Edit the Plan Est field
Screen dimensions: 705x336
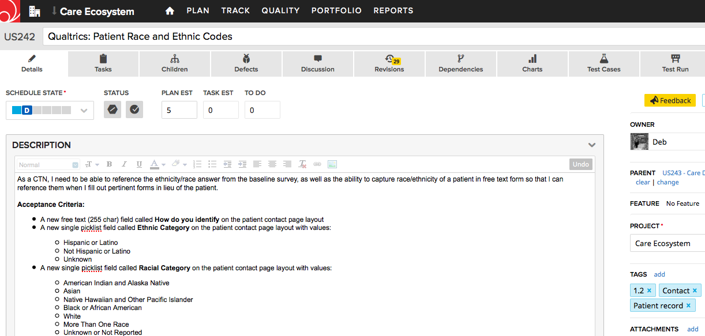[x=179, y=110]
